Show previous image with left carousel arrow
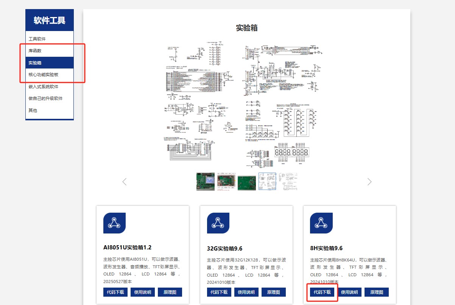Viewport: 455px width, 305px height. pyautogui.click(x=124, y=182)
